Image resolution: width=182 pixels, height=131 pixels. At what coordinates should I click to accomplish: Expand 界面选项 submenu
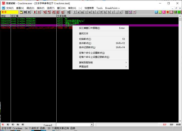point(101,67)
